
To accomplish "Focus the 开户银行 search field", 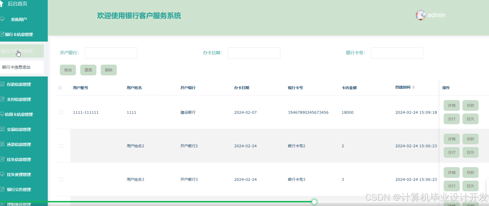I will coord(111,53).
